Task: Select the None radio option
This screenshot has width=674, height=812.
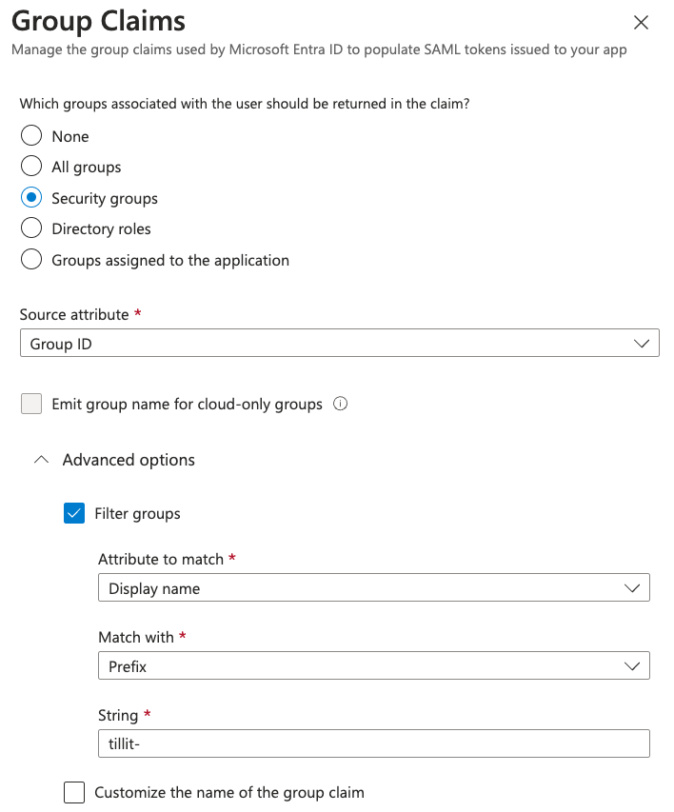Action: 31,136
